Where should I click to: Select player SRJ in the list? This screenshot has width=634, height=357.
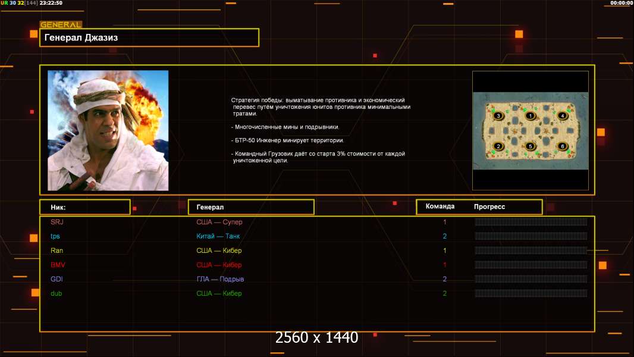coord(57,222)
